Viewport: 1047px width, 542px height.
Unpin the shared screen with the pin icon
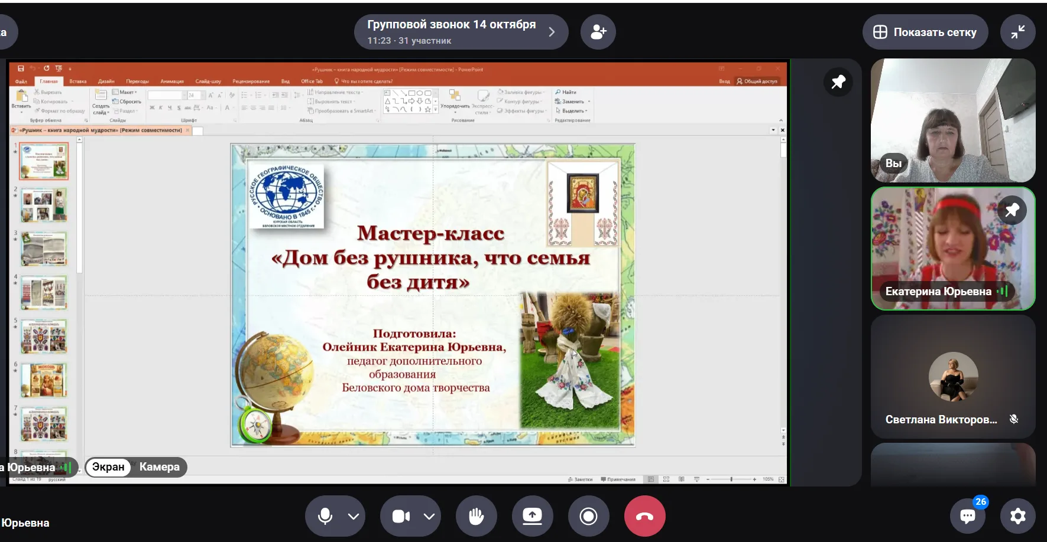pos(838,81)
